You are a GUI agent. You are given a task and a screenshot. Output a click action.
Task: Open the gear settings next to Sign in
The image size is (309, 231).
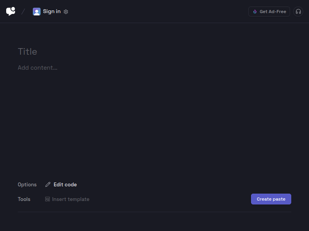coord(66,12)
